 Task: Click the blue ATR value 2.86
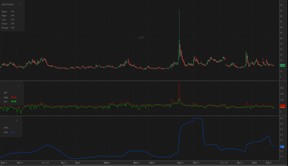click(x=12, y=132)
